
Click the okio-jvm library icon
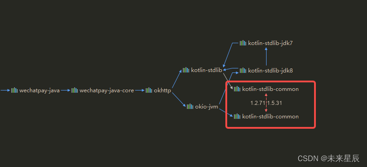pos(190,107)
